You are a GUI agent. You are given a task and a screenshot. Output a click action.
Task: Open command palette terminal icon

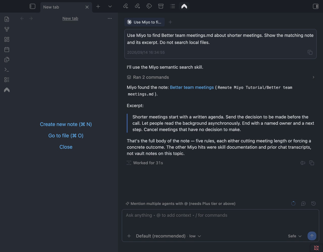7,70
